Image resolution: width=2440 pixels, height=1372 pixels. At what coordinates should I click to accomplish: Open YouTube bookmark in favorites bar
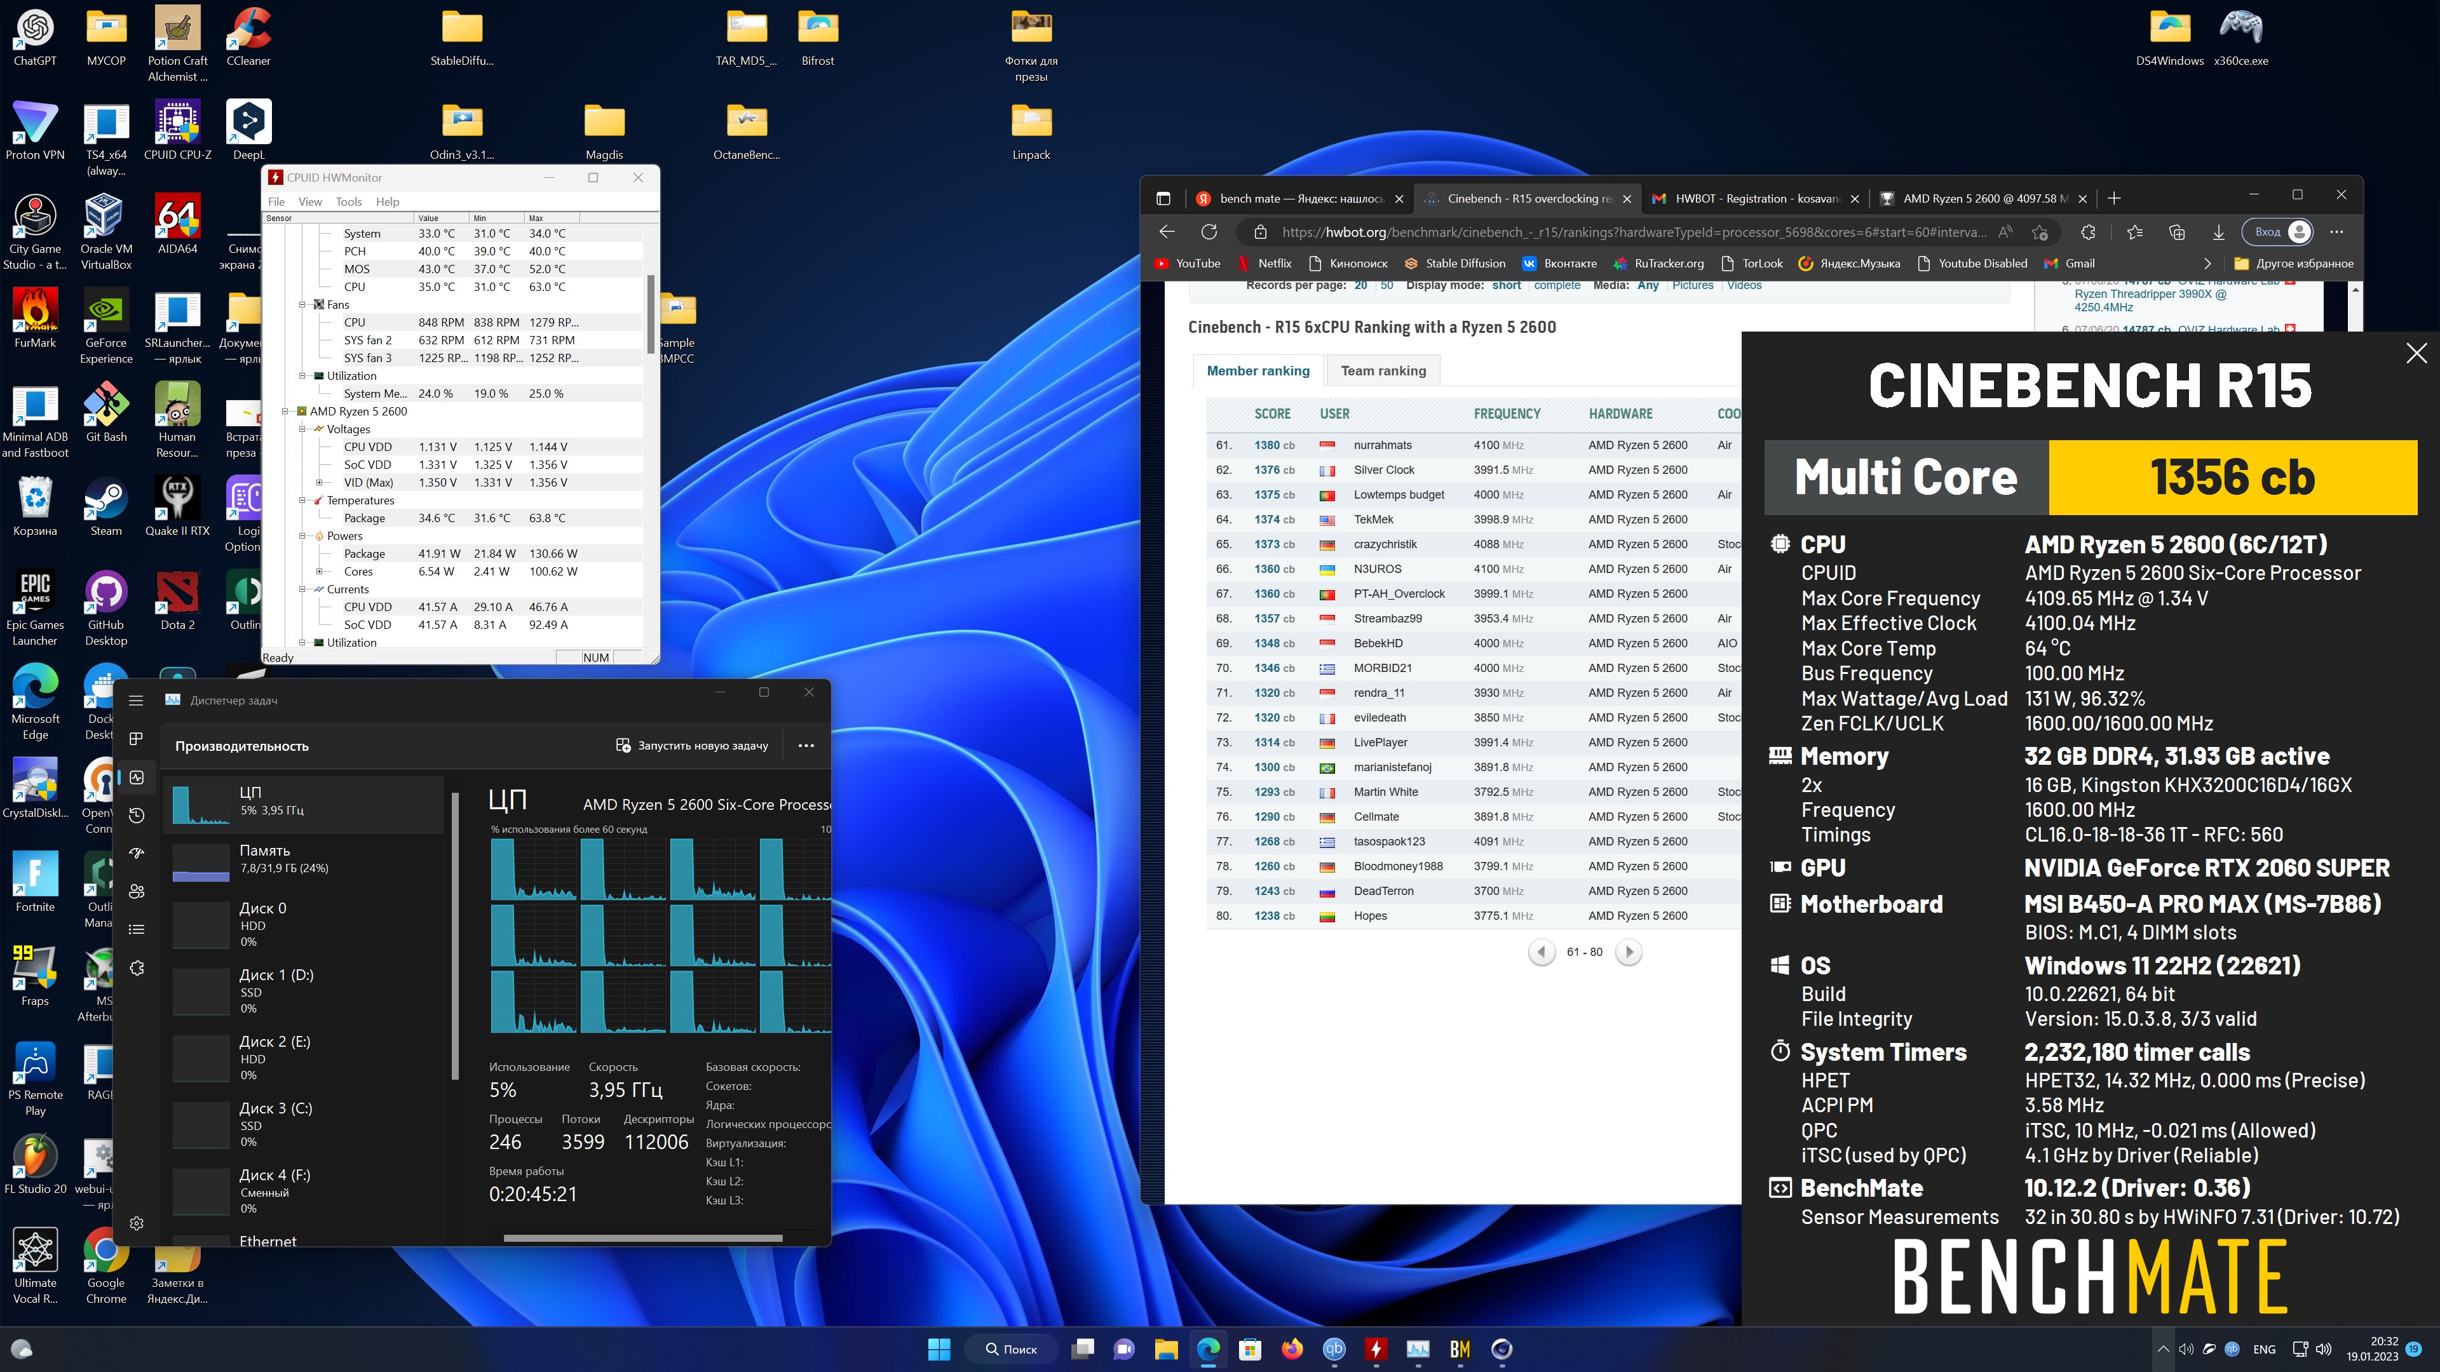[1187, 264]
